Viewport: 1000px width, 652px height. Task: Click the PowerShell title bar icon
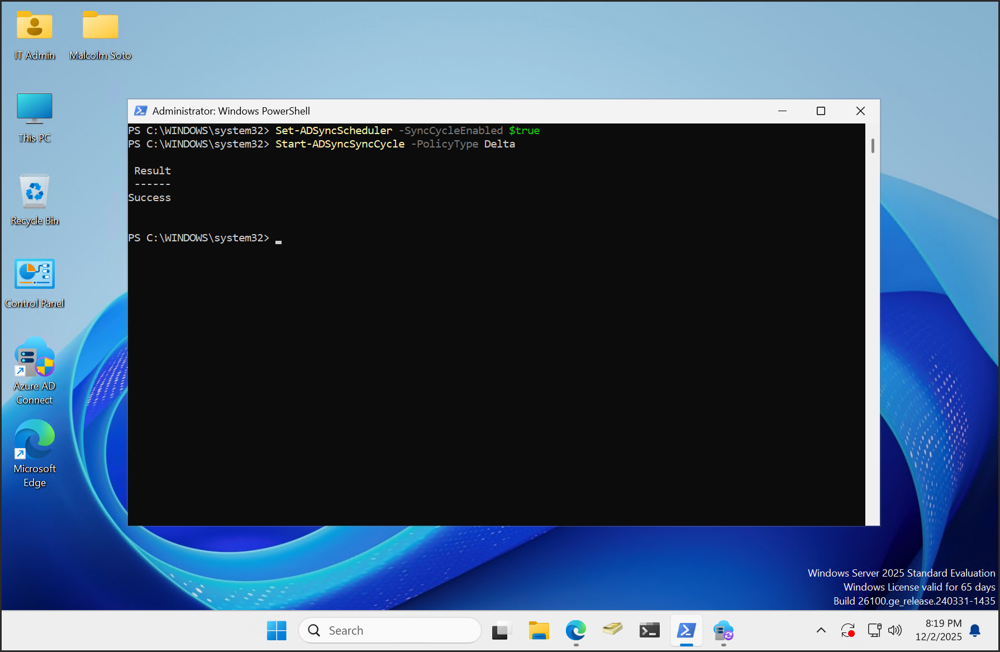tap(141, 111)
